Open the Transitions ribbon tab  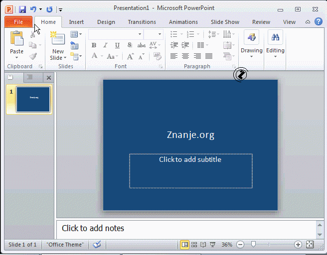[142, 22]
